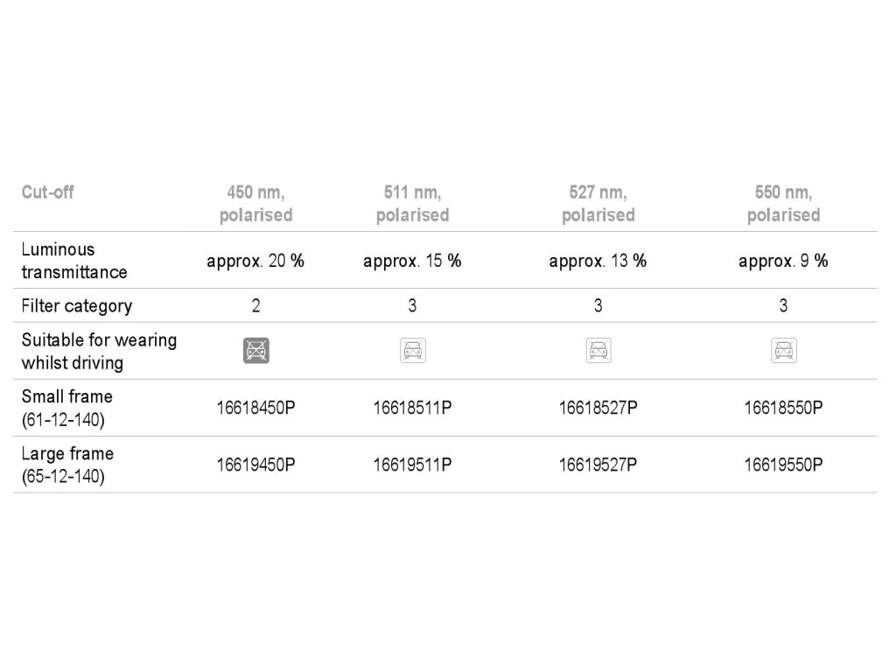Click the driving suitability icon under 527 nm
This screenshot has width=896, height=672.
pos(598,351)
